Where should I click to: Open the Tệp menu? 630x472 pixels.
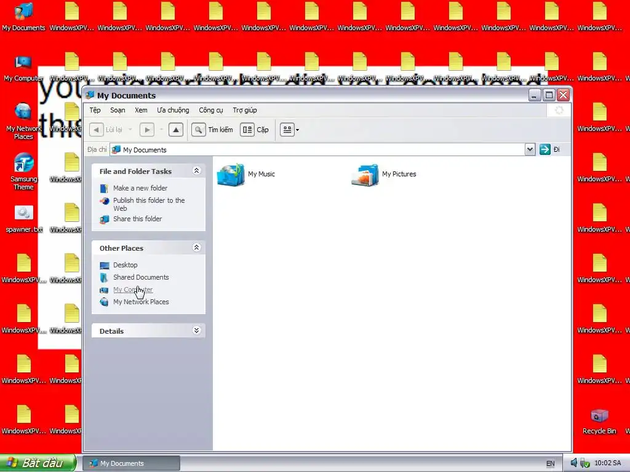[95, 110]
